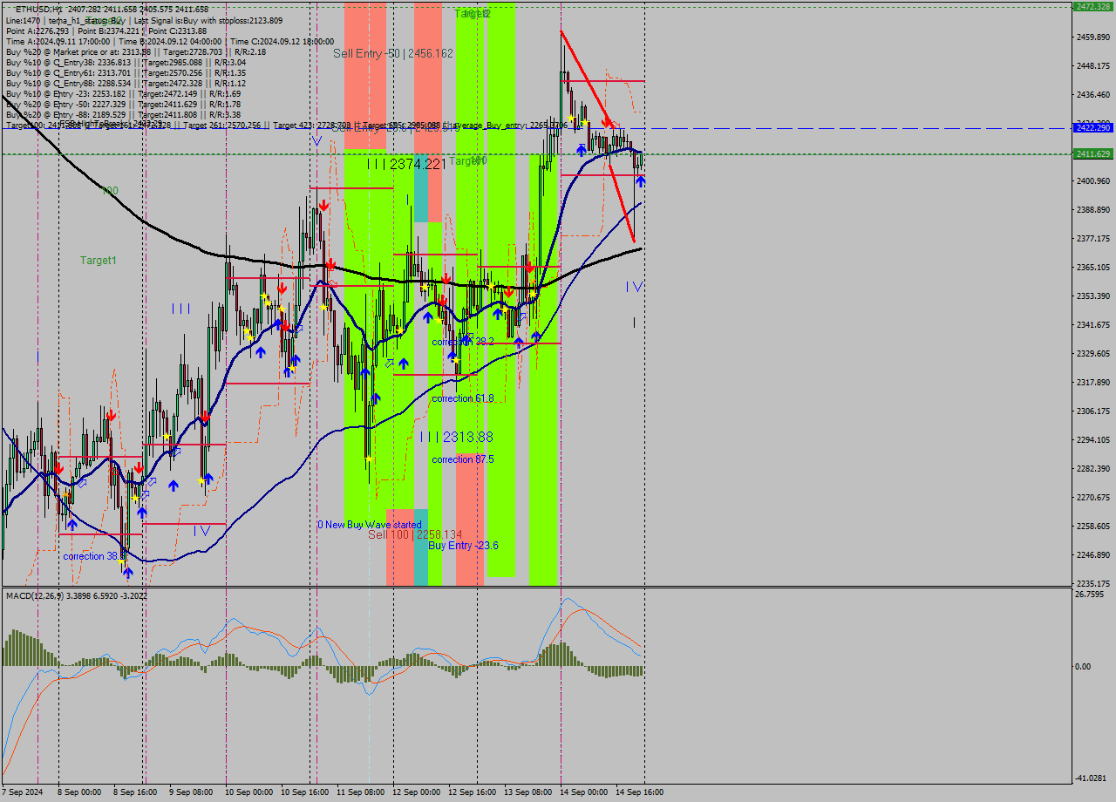This screenshot has width=1116, height=802.
Task: Click price scale value 2341.675
Action: [x=1092, y=325]
